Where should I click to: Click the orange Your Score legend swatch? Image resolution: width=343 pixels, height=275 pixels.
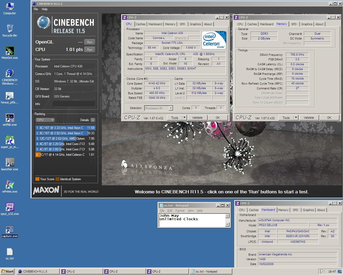[x=37, y=179]
